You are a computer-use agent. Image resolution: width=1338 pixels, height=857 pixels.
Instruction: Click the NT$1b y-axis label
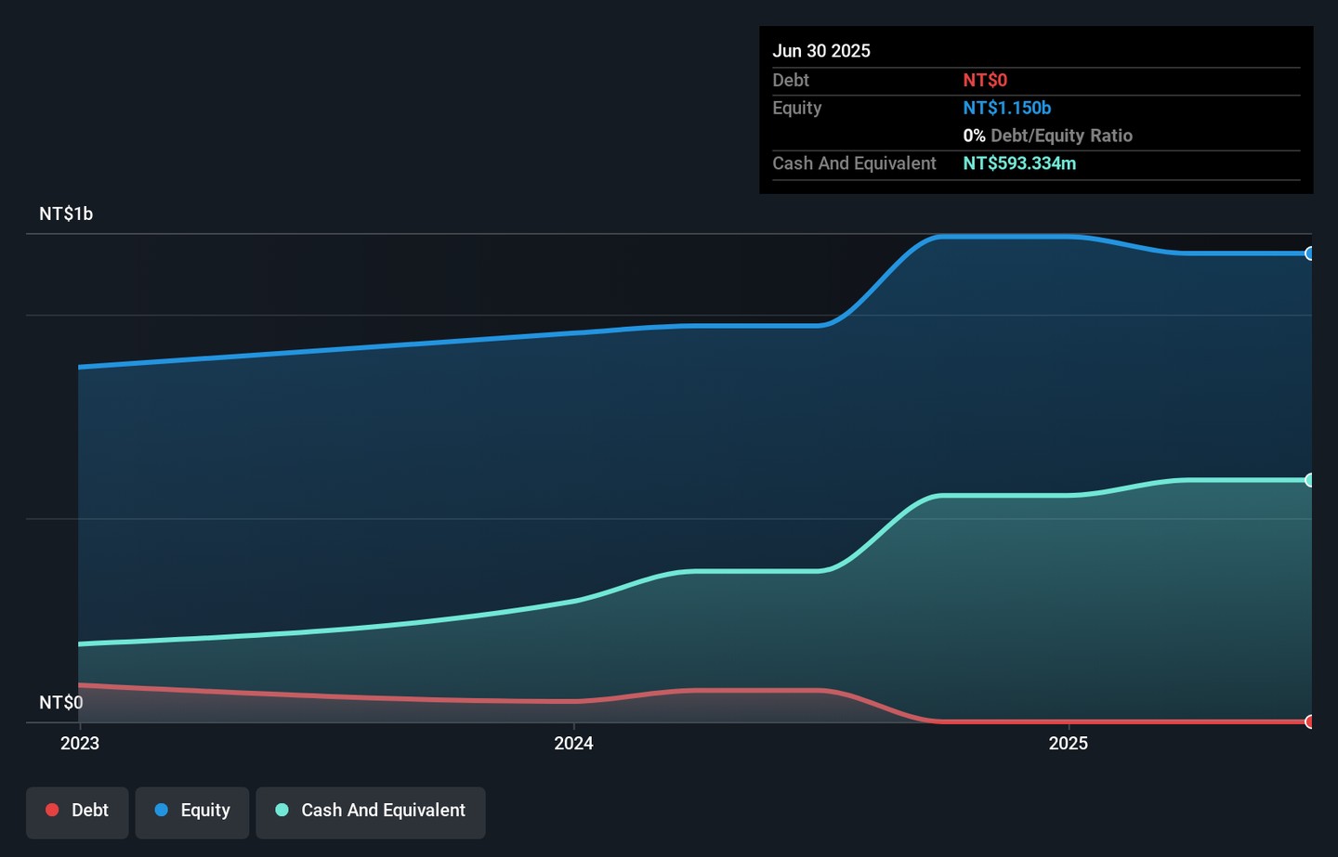point(66,214)
